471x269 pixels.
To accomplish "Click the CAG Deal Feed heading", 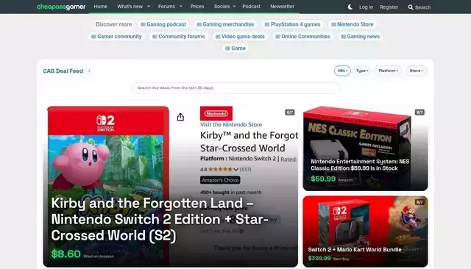I will 63,71.
